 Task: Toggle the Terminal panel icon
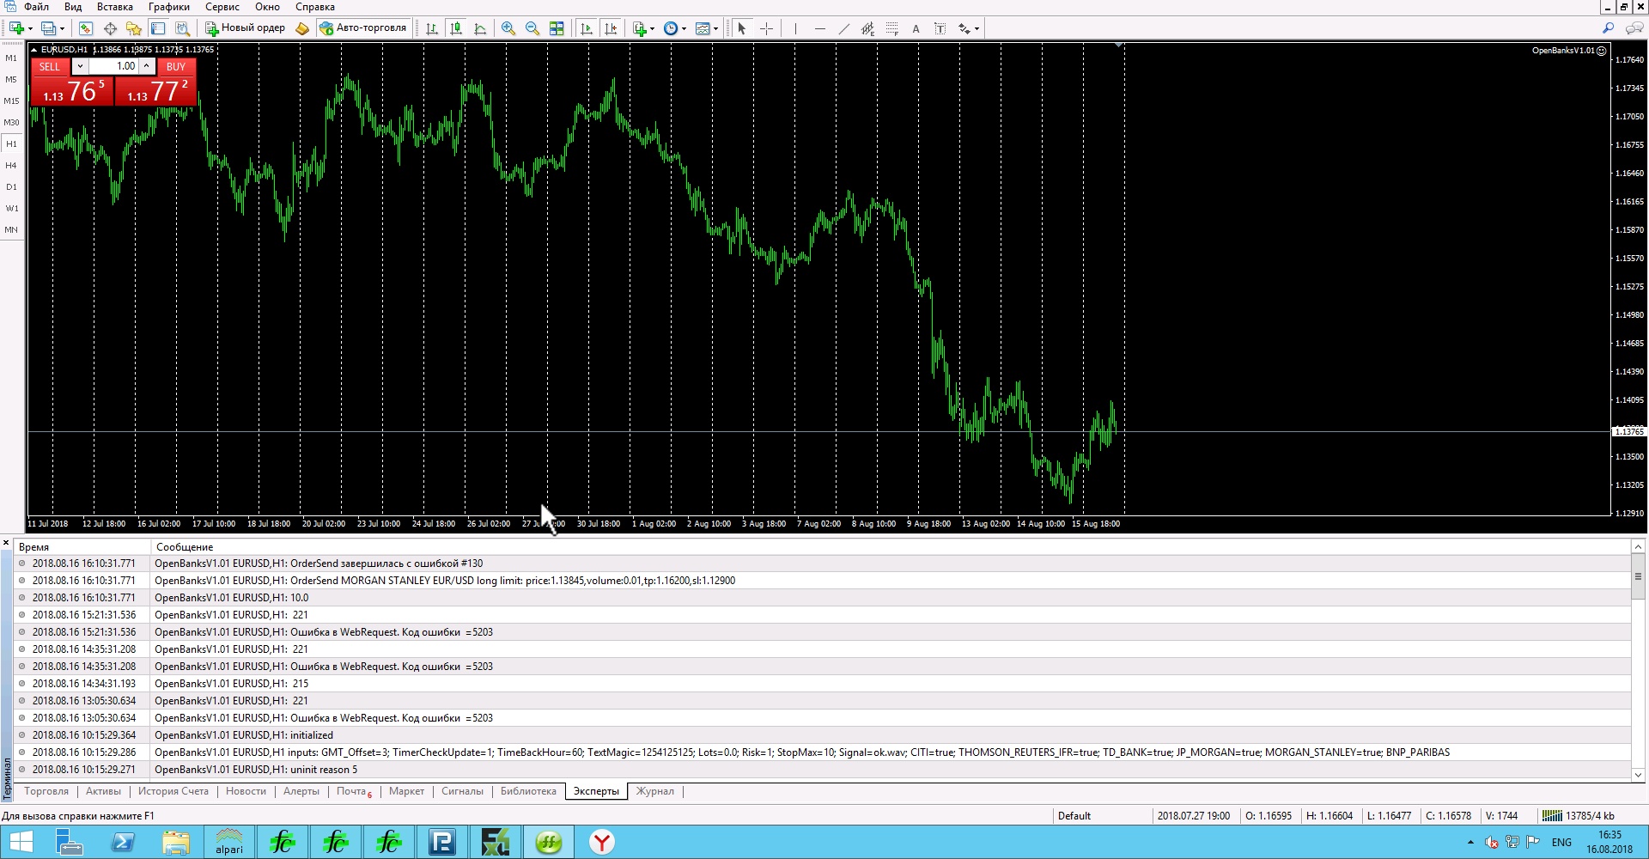point(158,28)
